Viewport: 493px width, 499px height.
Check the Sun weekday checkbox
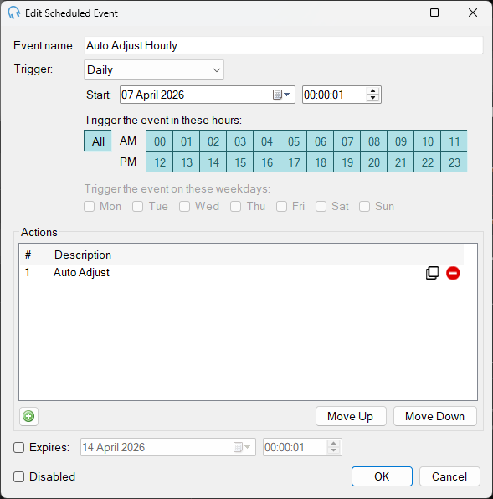(364, 206)
